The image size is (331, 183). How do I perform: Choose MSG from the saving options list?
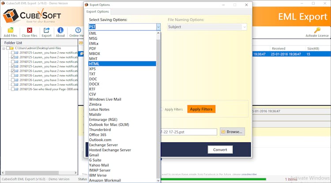coord(122,38)
